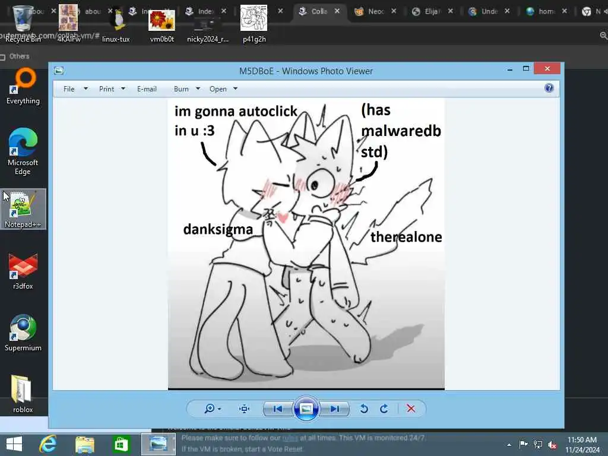
Task: Open Internet Explorer from the taskbar
Action: pyautogui.click(x=48, y=444)
